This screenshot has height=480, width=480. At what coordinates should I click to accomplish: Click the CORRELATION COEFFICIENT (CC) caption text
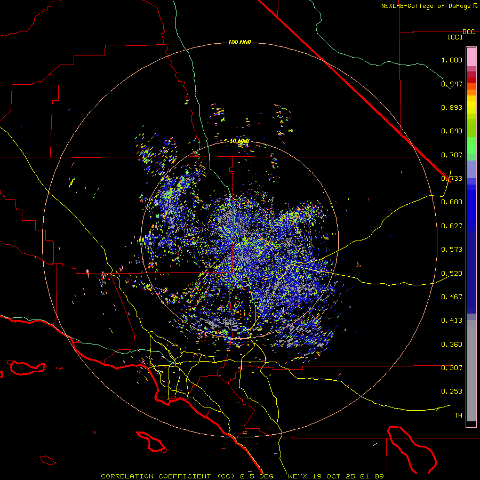(x=168, y=476)
